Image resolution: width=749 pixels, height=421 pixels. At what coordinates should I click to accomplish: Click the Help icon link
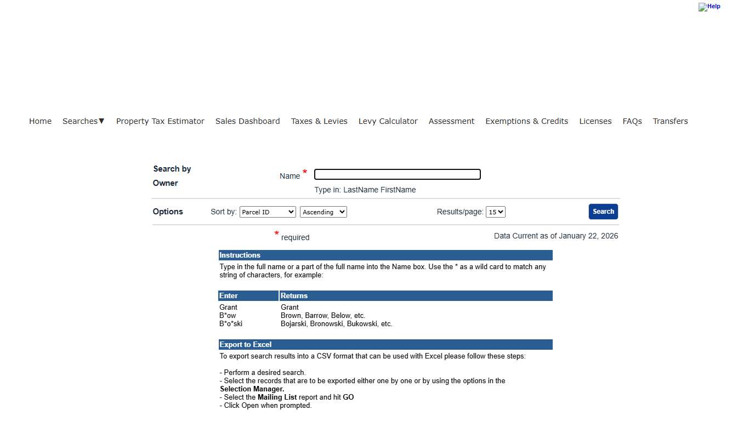[709, 7]
